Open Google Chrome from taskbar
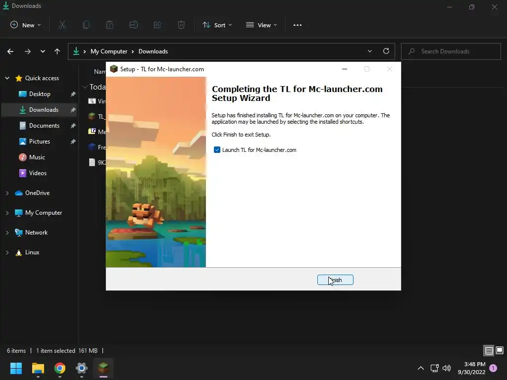Screen dimensions: 507x380 point(60,368)
